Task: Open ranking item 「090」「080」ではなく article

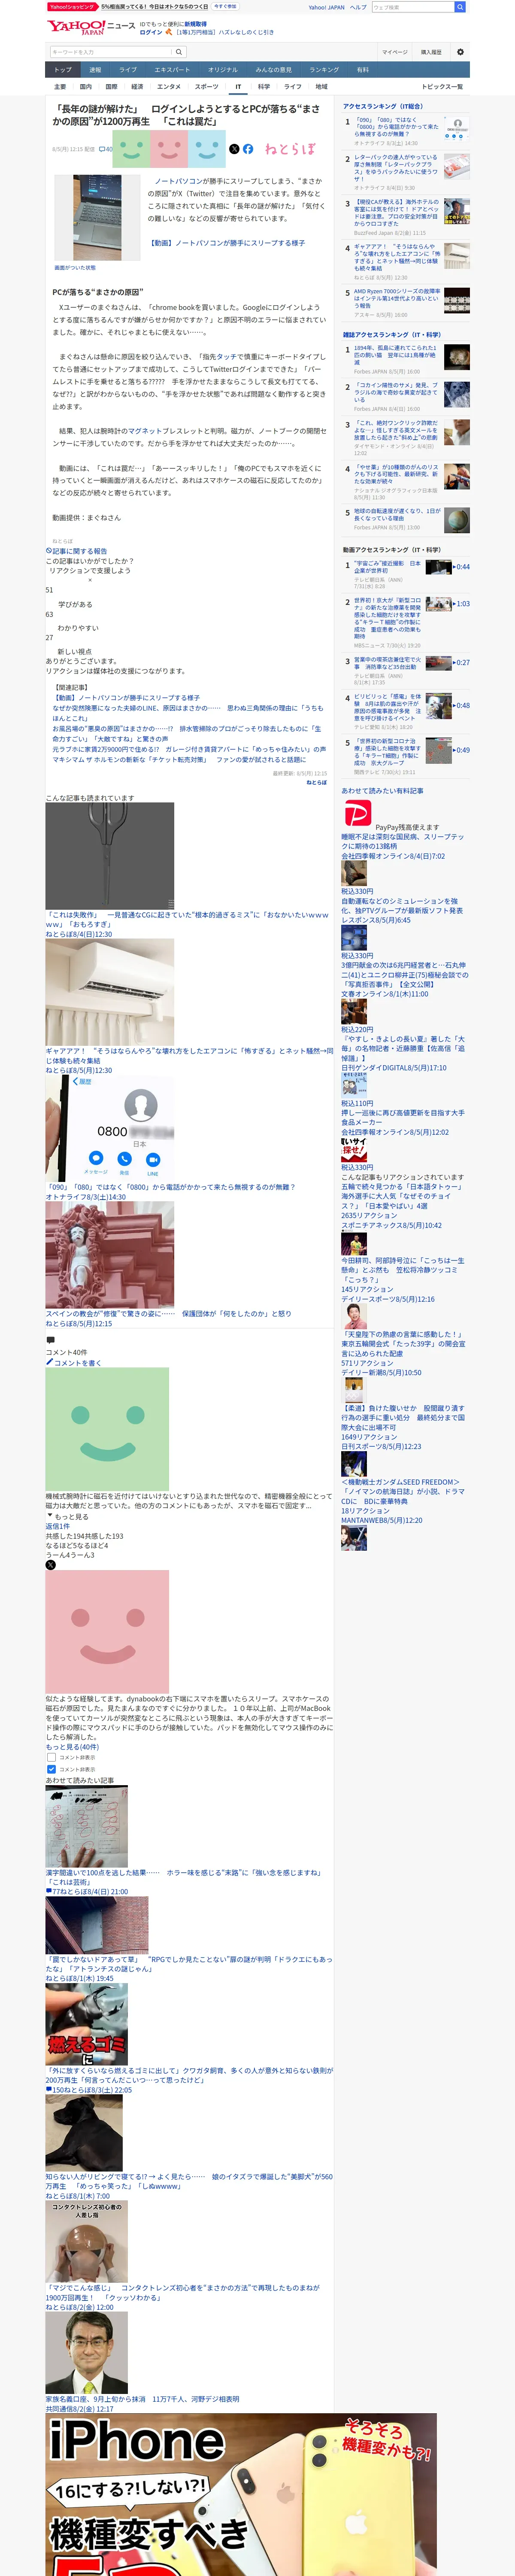Action: [x=396, y=127]
